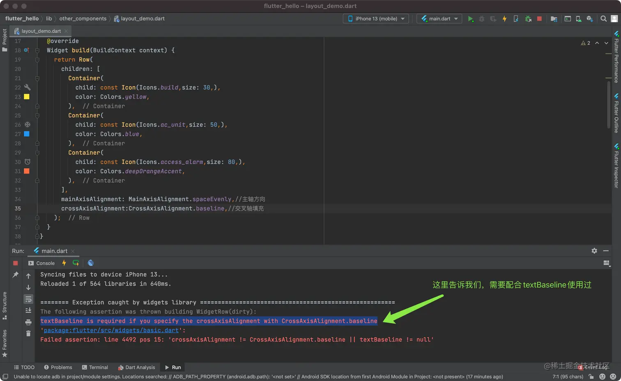The image size is (621, 381).
Task: Click the Debug bug icon in the toolbar
Action: tap(482, 19)
